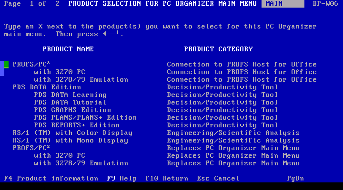Open F9 Help
343x190 pixels.
[x=121, y=179]
